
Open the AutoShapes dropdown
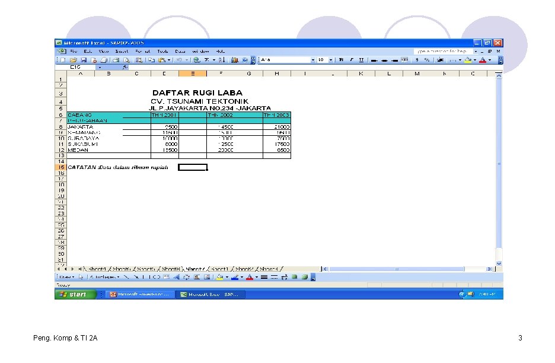pos(104,277)
